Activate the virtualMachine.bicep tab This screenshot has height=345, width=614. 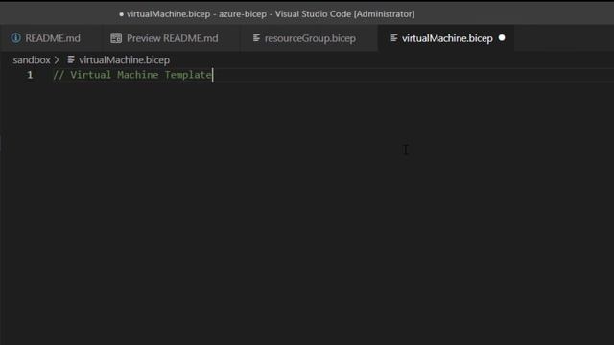click(447, 38)
